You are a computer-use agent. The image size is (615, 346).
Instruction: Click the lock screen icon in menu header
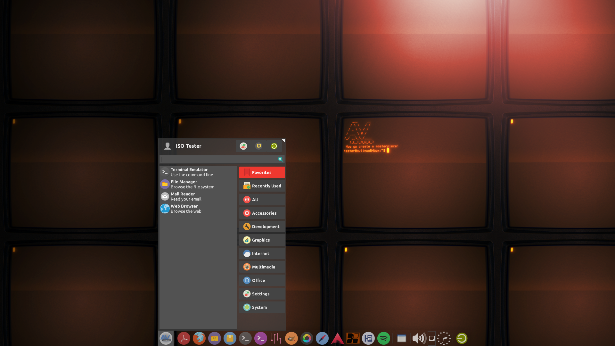coord(259,146)
